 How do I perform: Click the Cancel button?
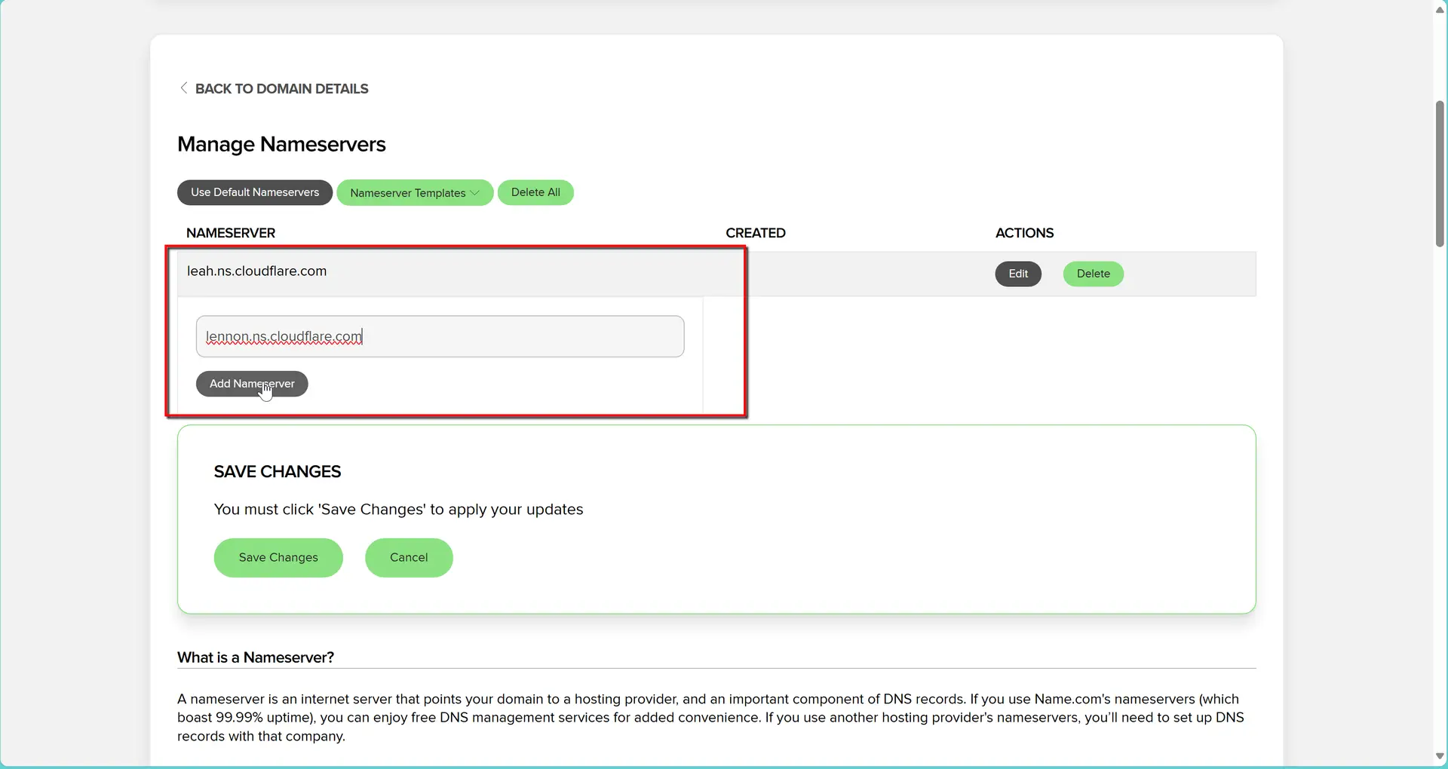pyautogui.click(x=408, y=557)
